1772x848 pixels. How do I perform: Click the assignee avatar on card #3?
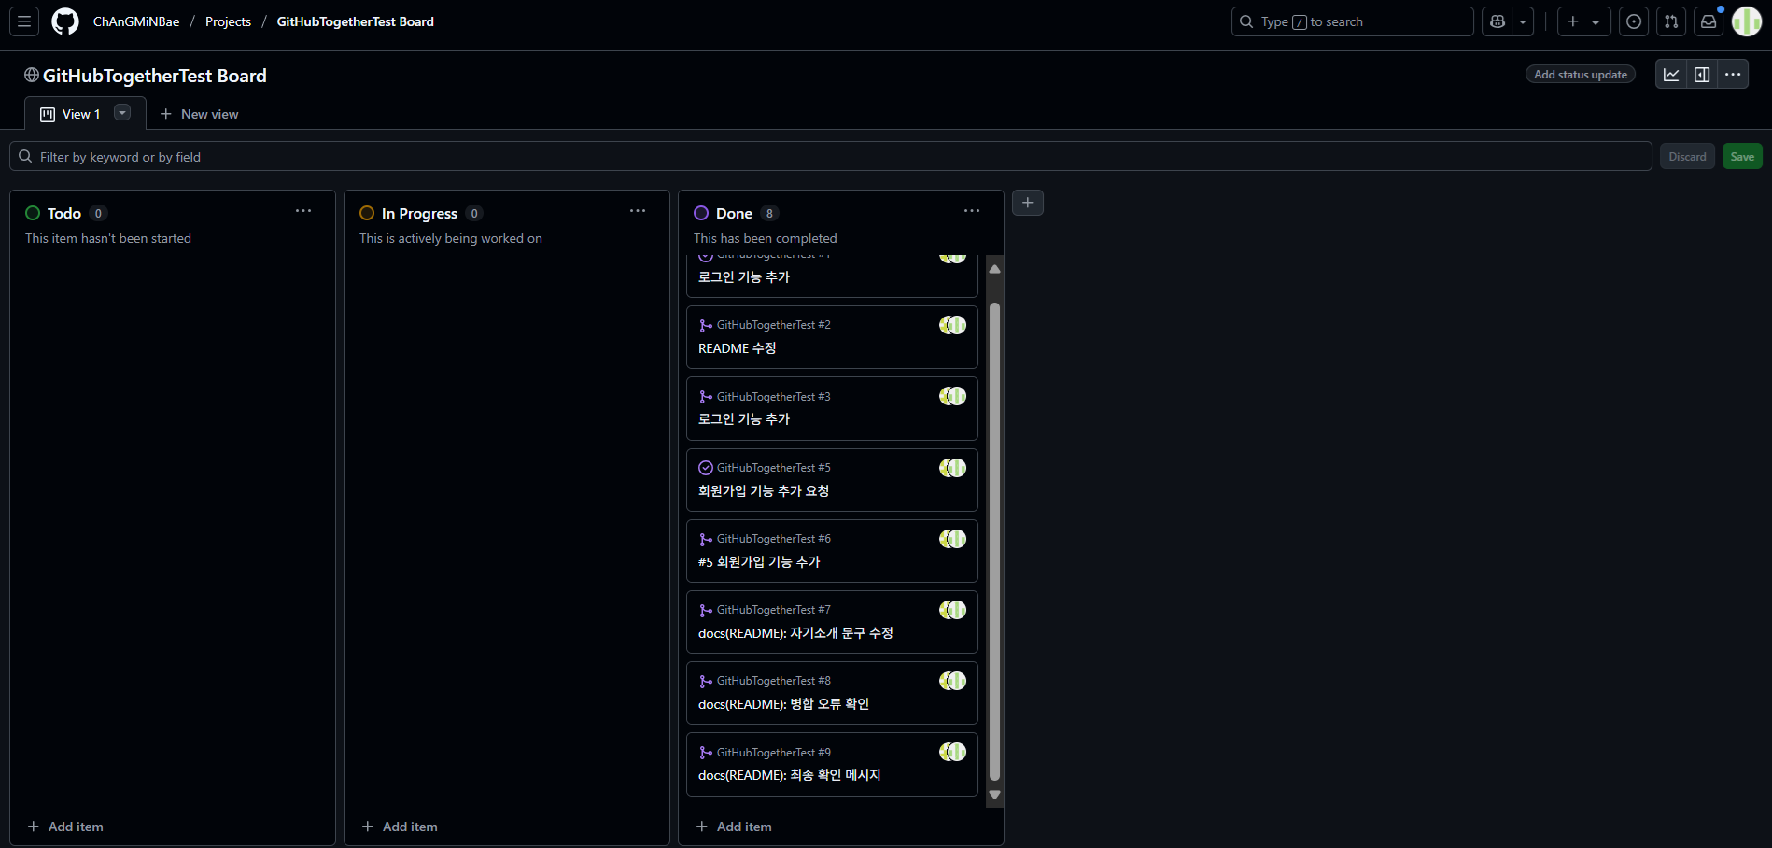953,396
